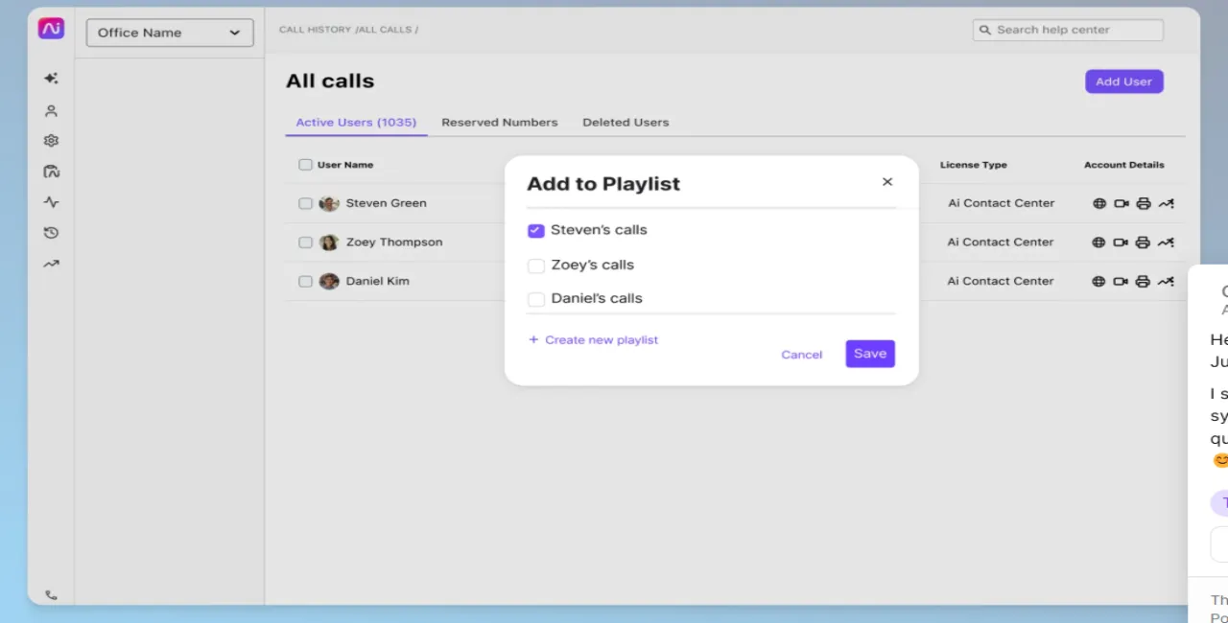Open the Office Name dropdown
Image resolution: width=1228 pixels, height=623 pixels.
pyautogui.click(x=170, y=33)
